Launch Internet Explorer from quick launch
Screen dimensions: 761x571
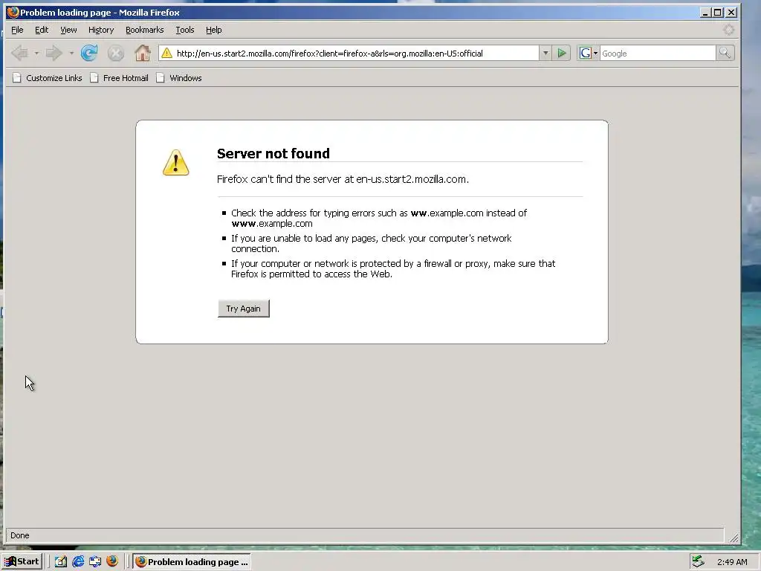[x=77, y=561]
